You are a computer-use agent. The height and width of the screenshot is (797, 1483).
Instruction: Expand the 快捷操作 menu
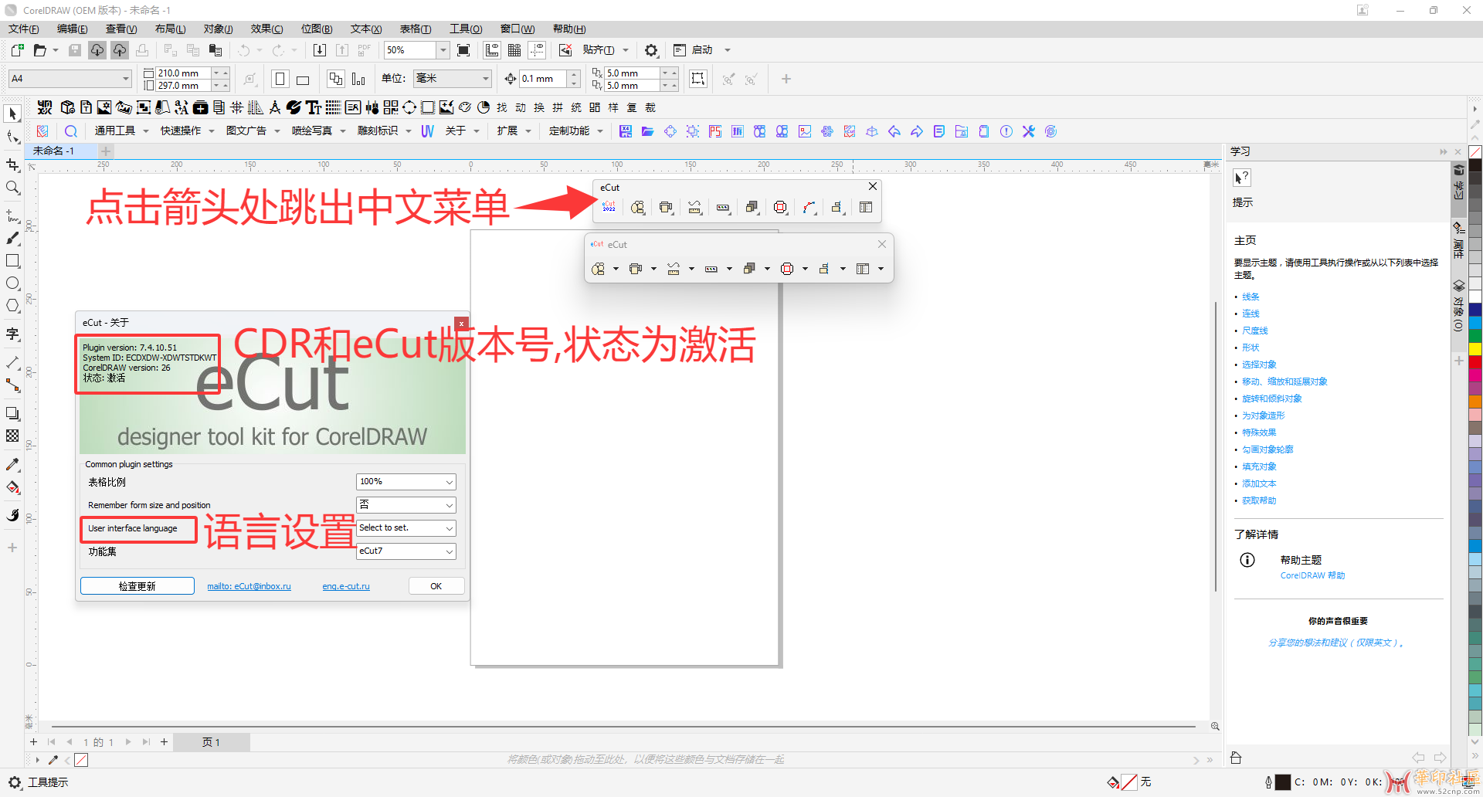187,131
